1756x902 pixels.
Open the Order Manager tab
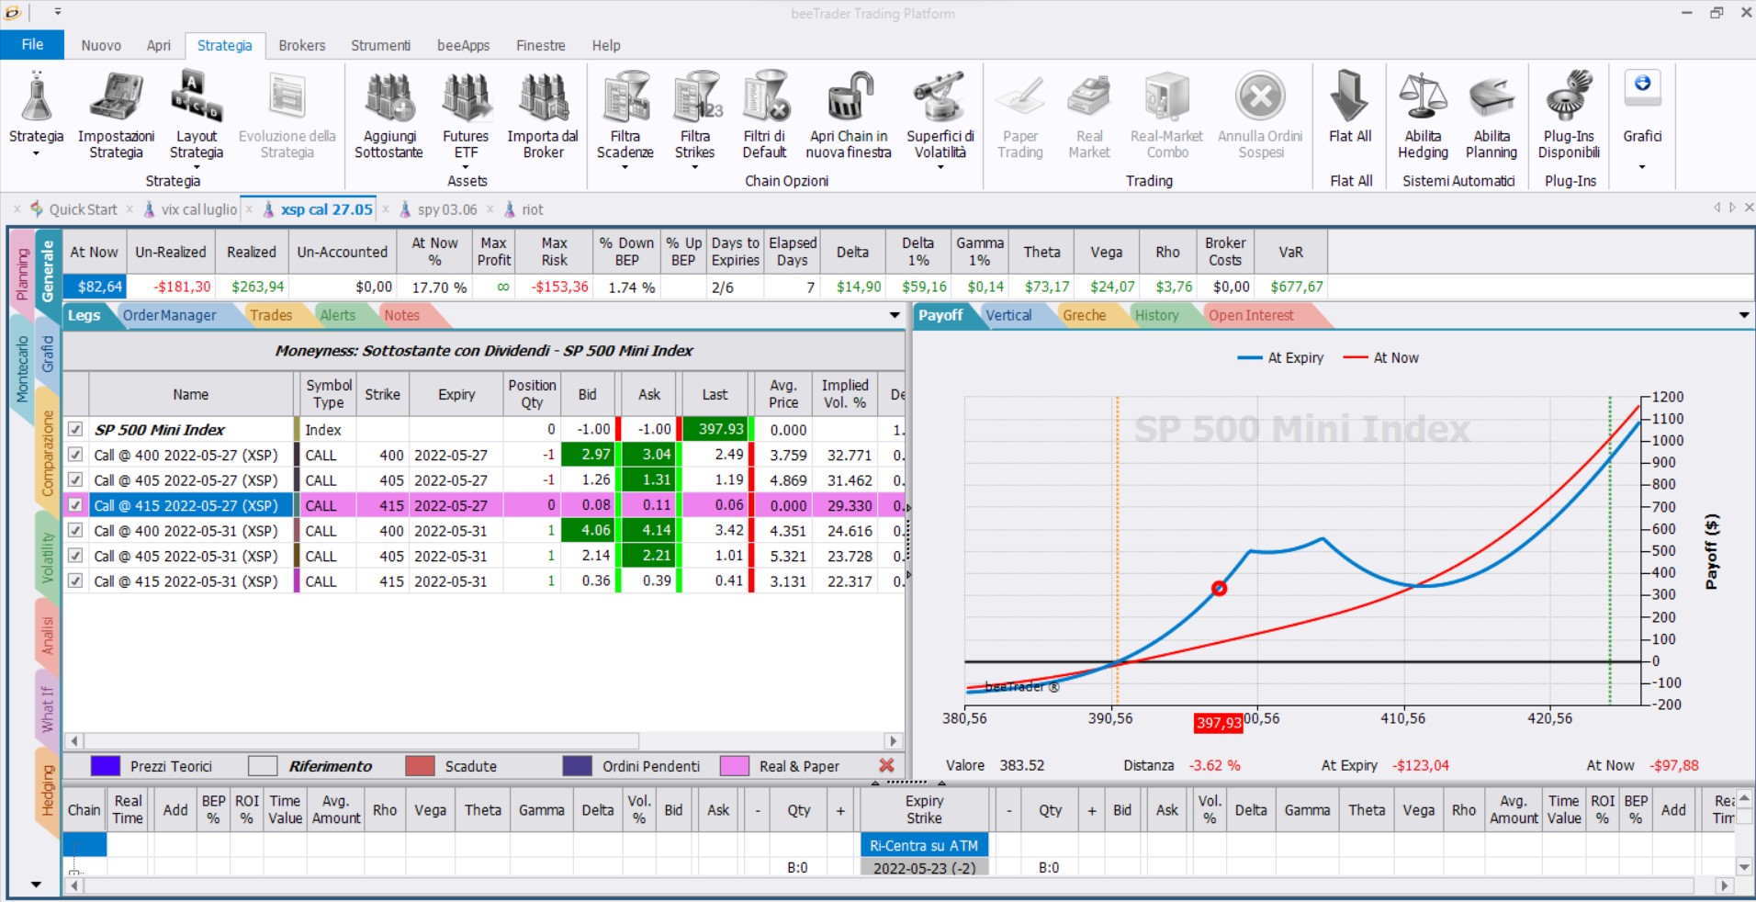point(170,315)
